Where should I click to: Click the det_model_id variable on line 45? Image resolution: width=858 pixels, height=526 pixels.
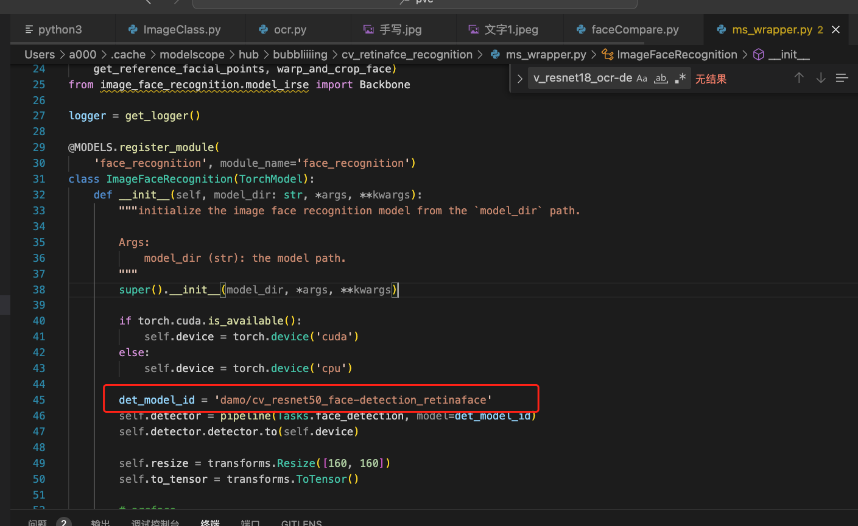(x=157, y=400)
